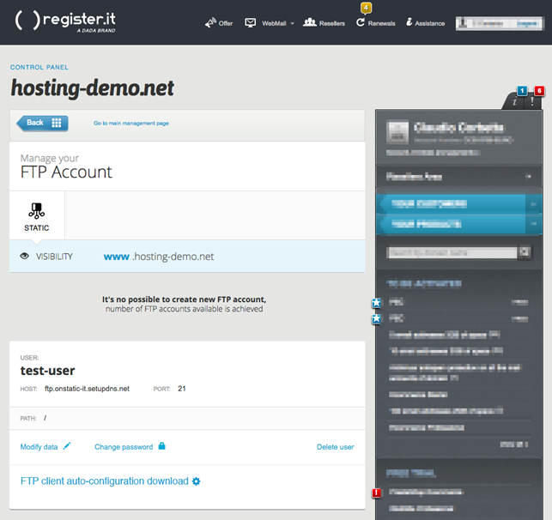The image size is (552, 520).
Task: Click the blue Back button
Action: coord(42,124)
